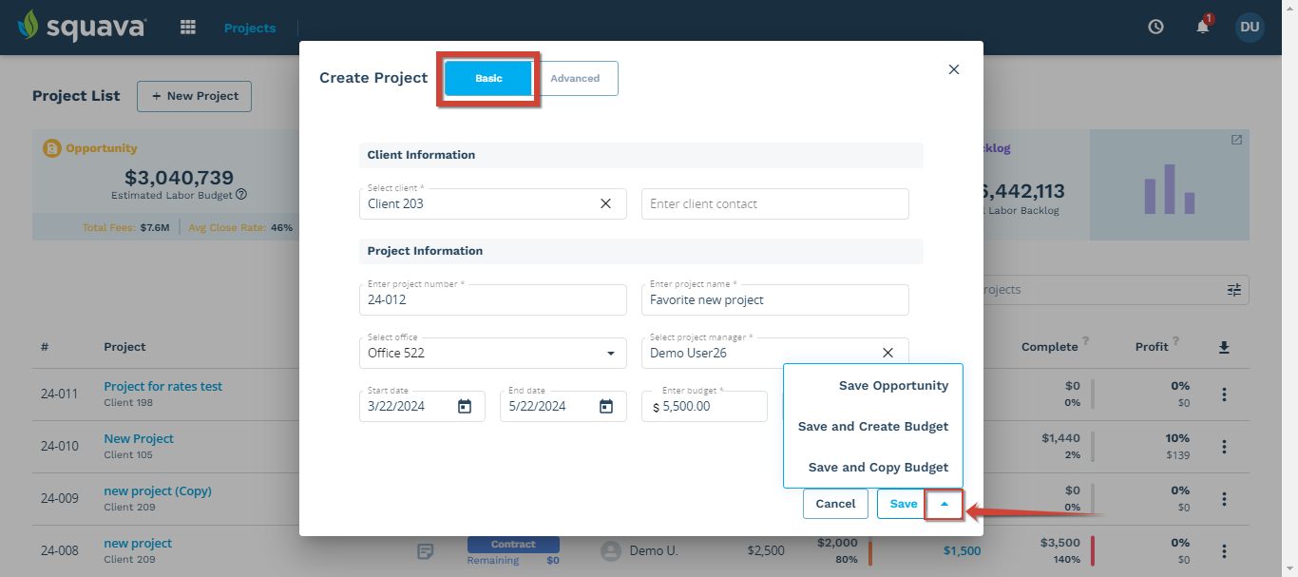1298x577 pixels.
Task: Click the note icon on the 24-008 row
Action: point(424,550)
